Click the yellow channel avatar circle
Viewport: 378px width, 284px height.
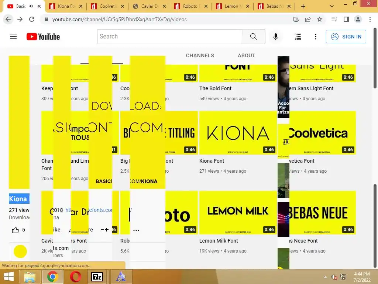[x=20, y=251]
